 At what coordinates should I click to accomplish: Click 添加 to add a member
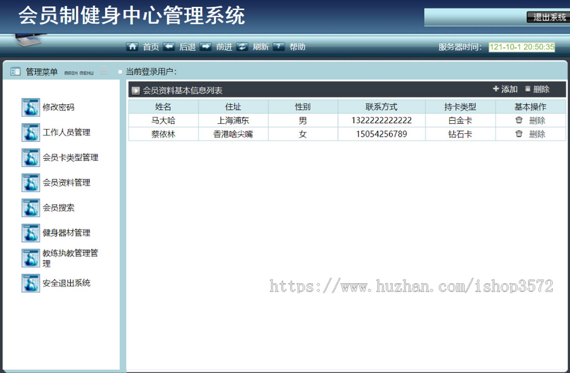coord(509,89)
